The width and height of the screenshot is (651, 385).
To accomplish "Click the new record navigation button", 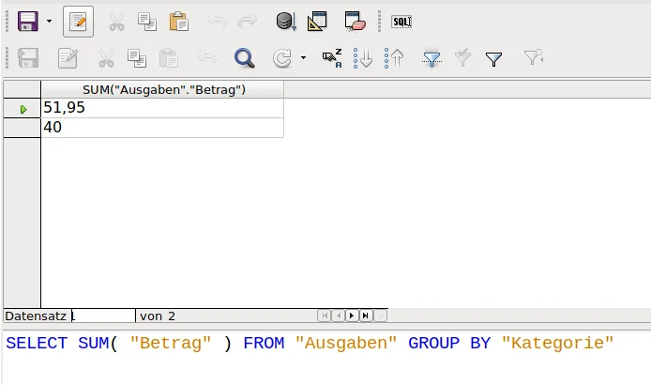I will coord(380,316).
